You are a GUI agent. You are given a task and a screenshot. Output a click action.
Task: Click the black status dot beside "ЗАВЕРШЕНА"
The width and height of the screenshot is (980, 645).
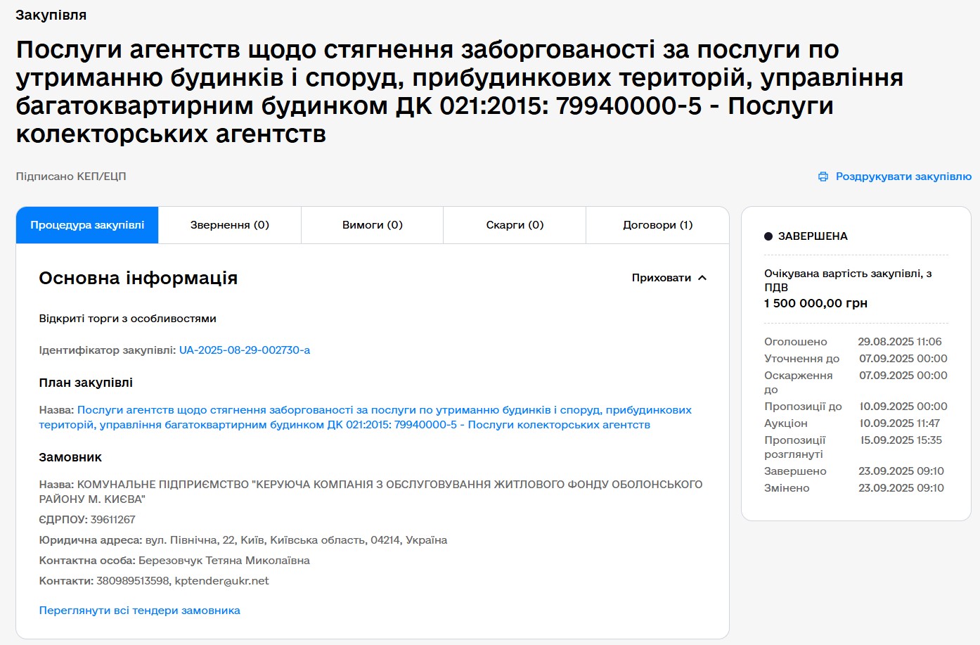768,236
